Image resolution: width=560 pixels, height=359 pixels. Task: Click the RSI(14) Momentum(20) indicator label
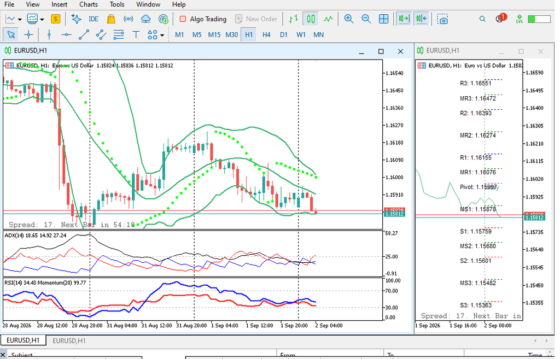[45, 283]
